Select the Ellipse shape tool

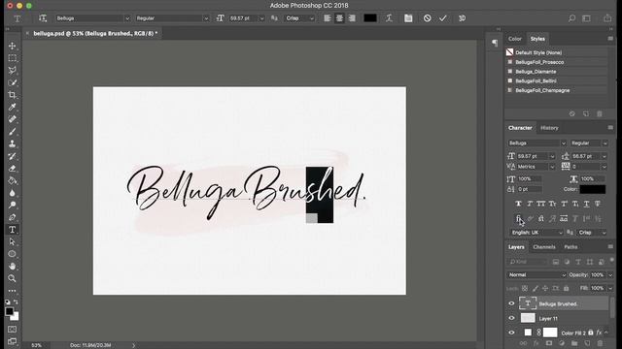pyautogui.click(x=13, y=254)
